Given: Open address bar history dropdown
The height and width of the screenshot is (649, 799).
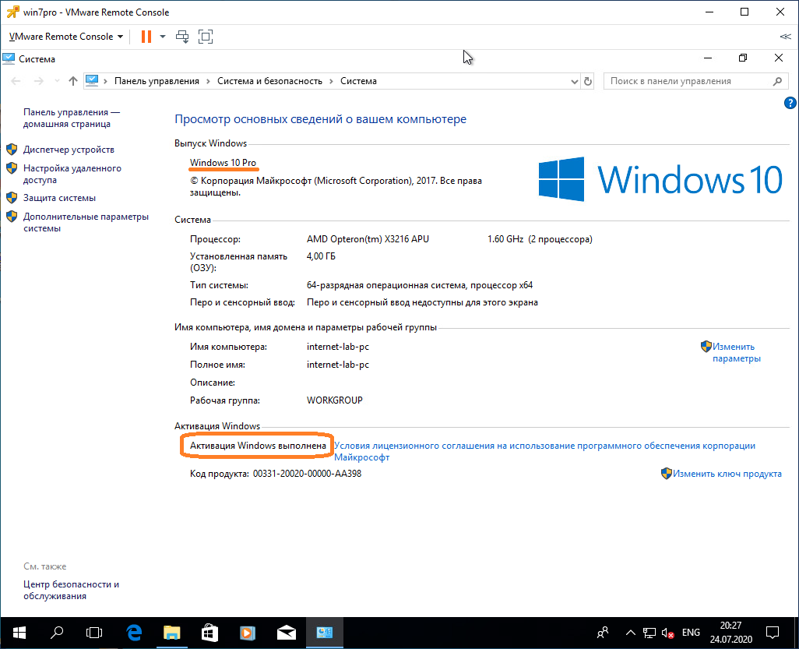Looking at the screenshot, I should coord(574,82).
